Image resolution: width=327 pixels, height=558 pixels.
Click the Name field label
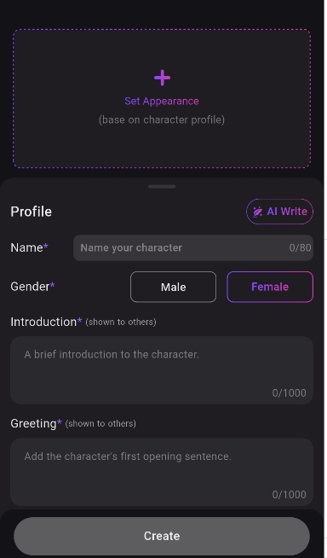(x=29, y=247)
